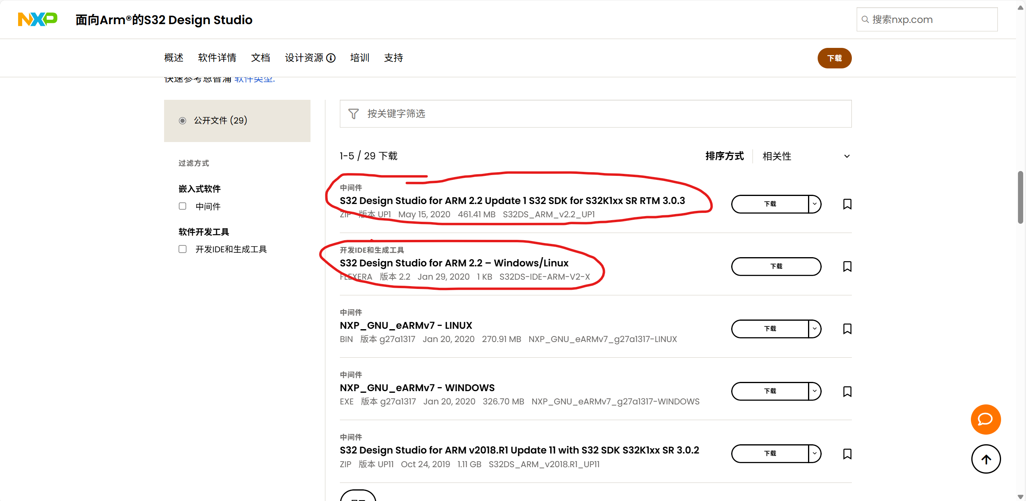Open NXP_GNU_eARMv7 - WINDOWS title link
1026x501 pixels.
417,388
